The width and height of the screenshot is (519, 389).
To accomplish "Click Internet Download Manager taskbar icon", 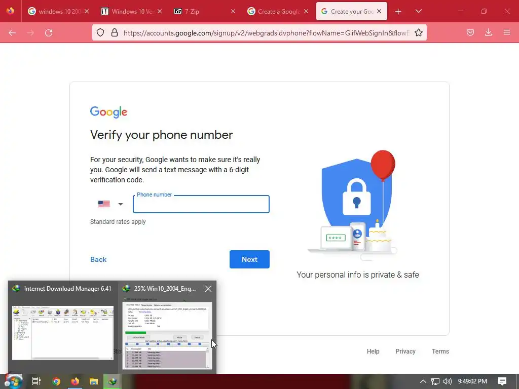I will coord(112,381).
